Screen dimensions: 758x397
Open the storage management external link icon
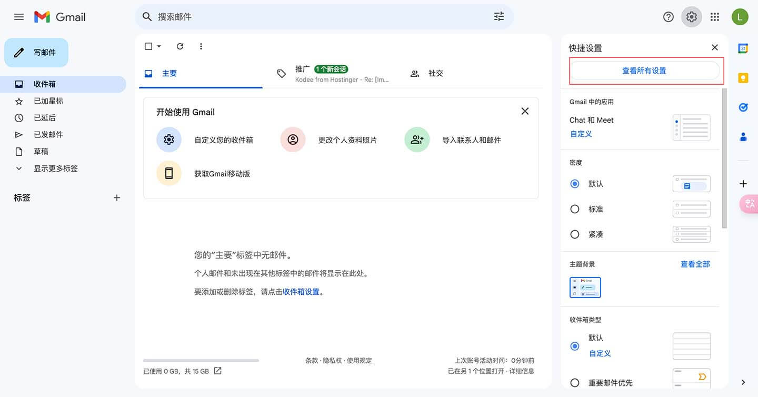coord(217,371)
